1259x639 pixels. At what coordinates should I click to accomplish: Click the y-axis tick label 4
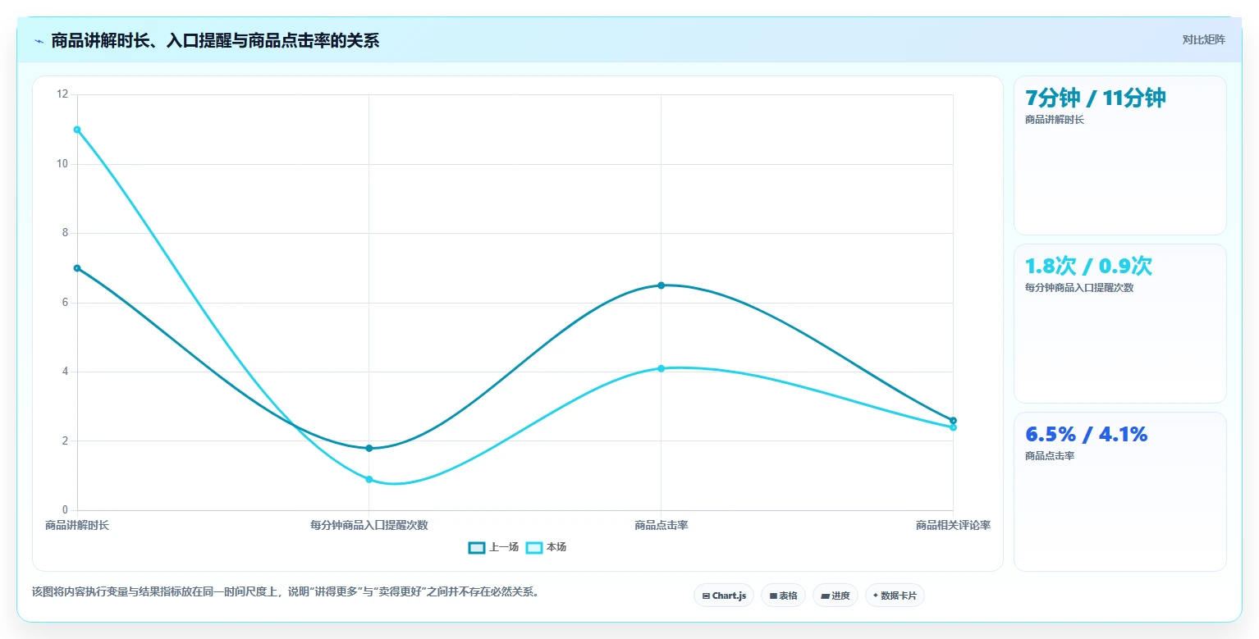coord(65,372)
